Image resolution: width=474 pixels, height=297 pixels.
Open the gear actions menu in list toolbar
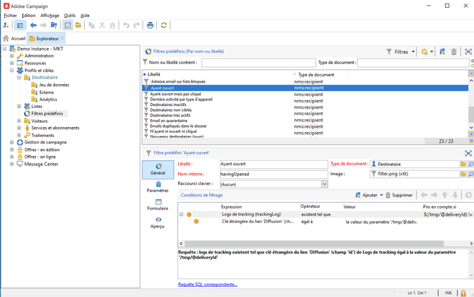tap(427, 52)
